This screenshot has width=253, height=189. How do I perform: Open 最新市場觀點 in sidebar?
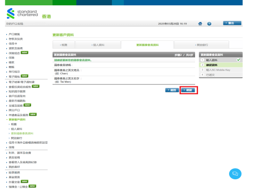coord(17,101)
